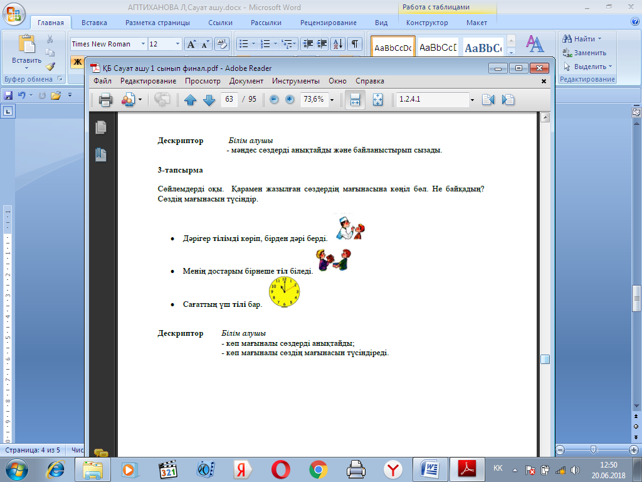Image resolution: width=642 pixels, height=482 pixels.
Task: Zoom in with the plus button
Action: [290, 99]
